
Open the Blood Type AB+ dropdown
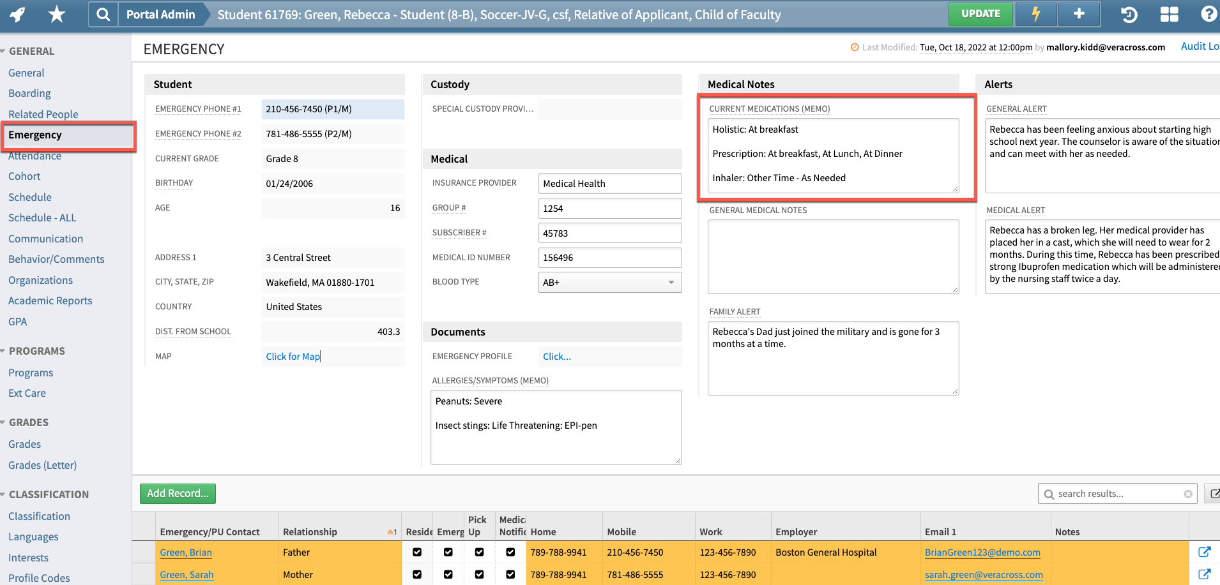point(670,282)
